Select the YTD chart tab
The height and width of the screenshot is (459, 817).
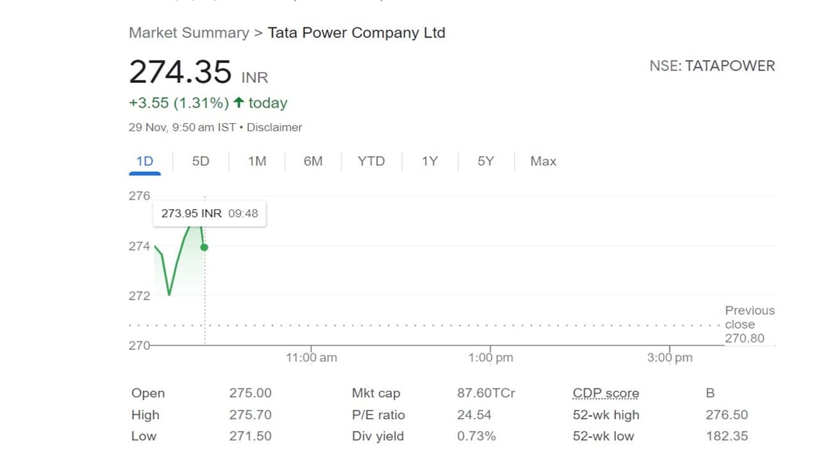coord(371,161)
